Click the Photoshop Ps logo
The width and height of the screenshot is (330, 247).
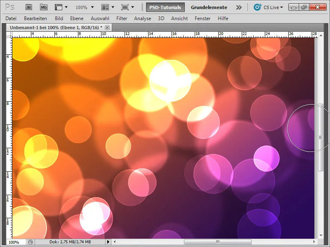tap(9, 7)
